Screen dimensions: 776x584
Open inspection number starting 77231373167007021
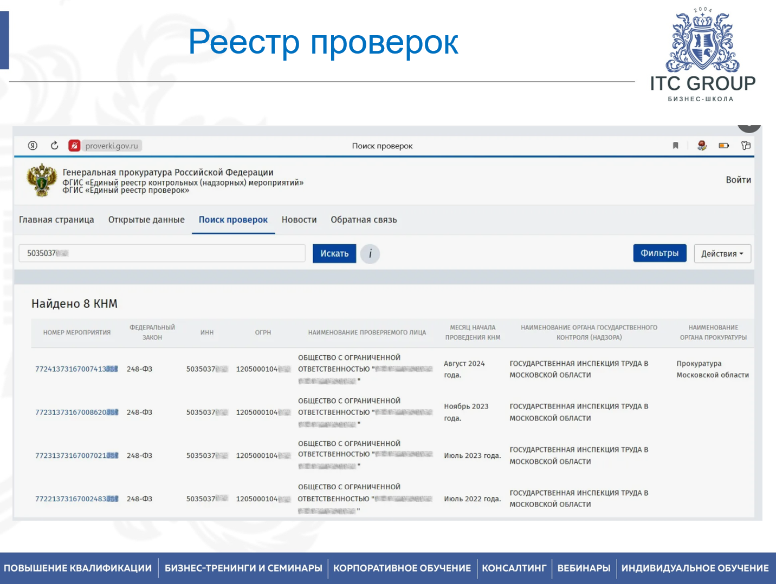[x=76, y=456]
